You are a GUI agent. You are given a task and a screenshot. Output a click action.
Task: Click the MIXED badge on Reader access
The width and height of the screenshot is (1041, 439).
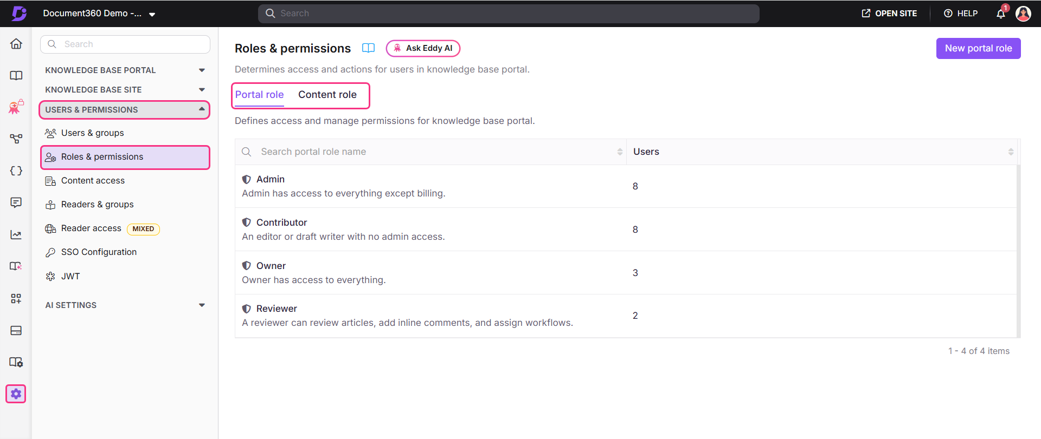(143, 229)
